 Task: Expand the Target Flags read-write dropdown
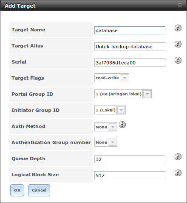(x=125, y=78)
